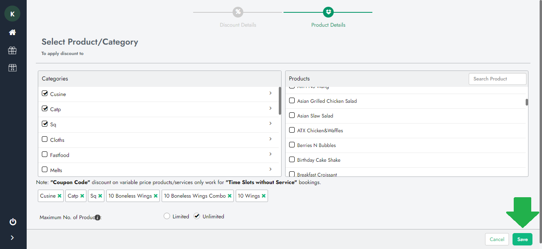Expand the Cloths category chevron
The width and height of the screenshot is (542, 249).
click(270, 139)
